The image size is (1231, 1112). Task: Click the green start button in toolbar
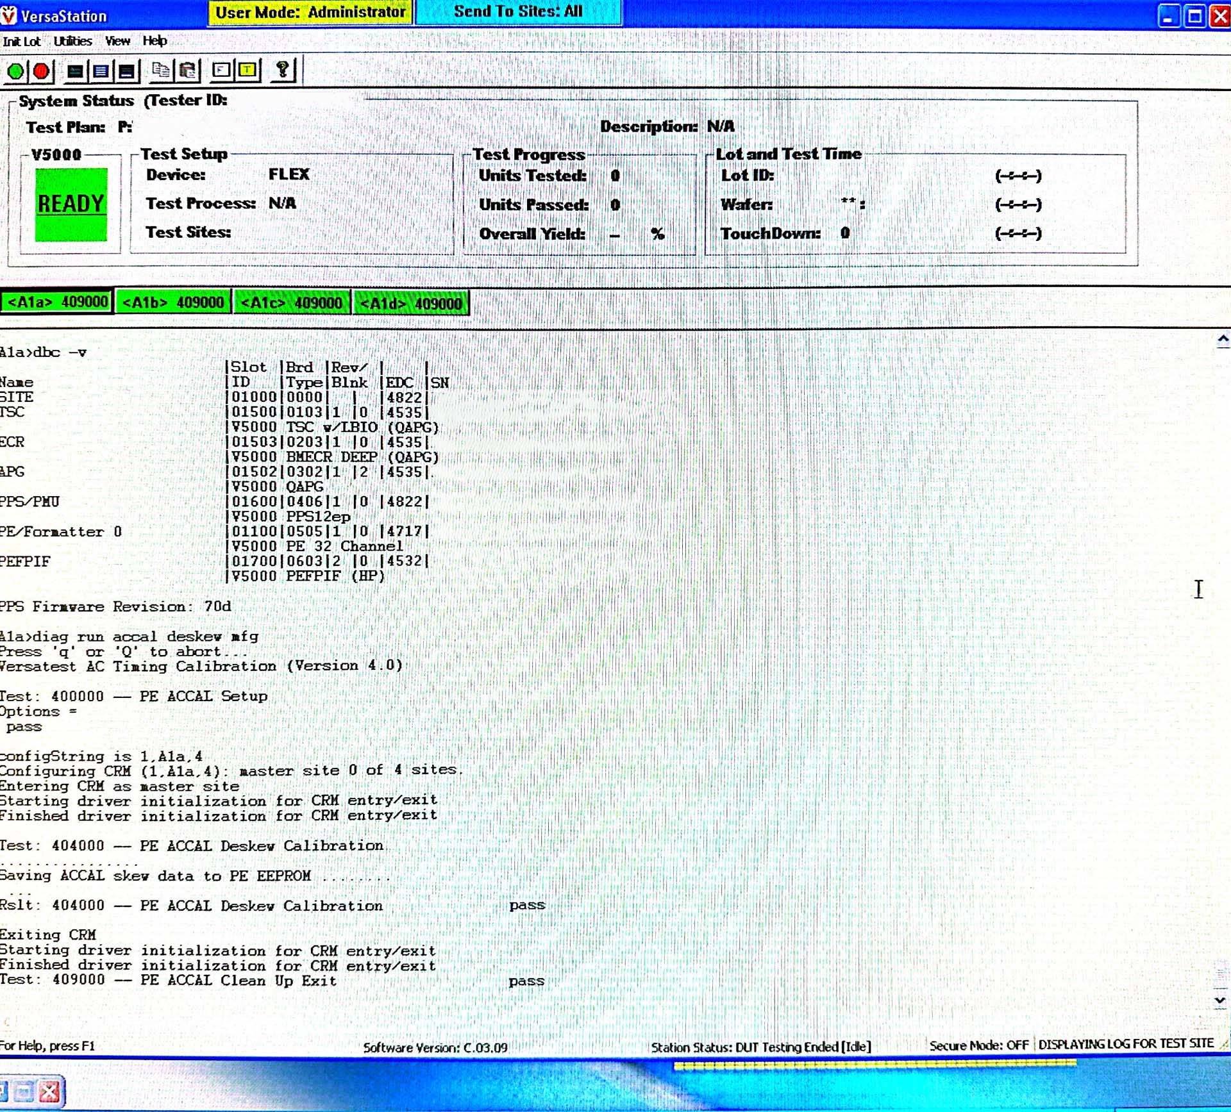point(16,71)
